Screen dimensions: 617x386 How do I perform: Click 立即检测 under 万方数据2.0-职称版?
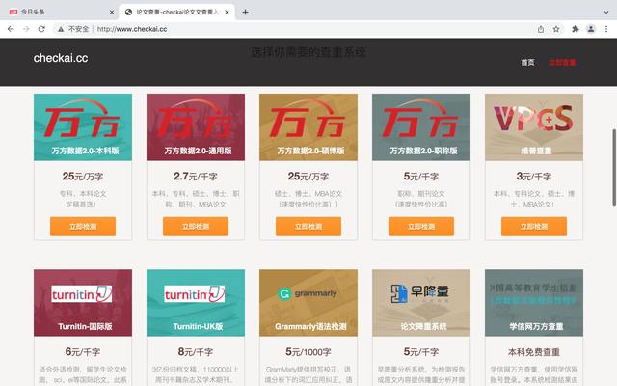(x=421, y=227)
